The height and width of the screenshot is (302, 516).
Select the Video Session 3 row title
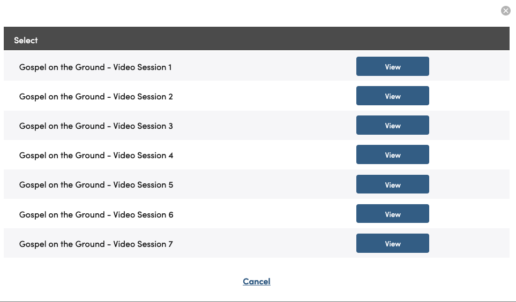pyautogui.click(x=96, y=126)
